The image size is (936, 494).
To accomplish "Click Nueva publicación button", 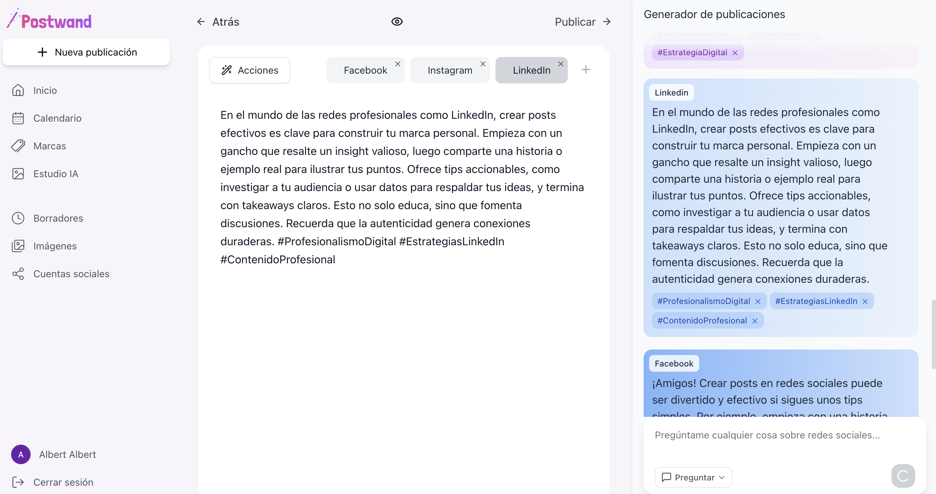I will [87, 52].
